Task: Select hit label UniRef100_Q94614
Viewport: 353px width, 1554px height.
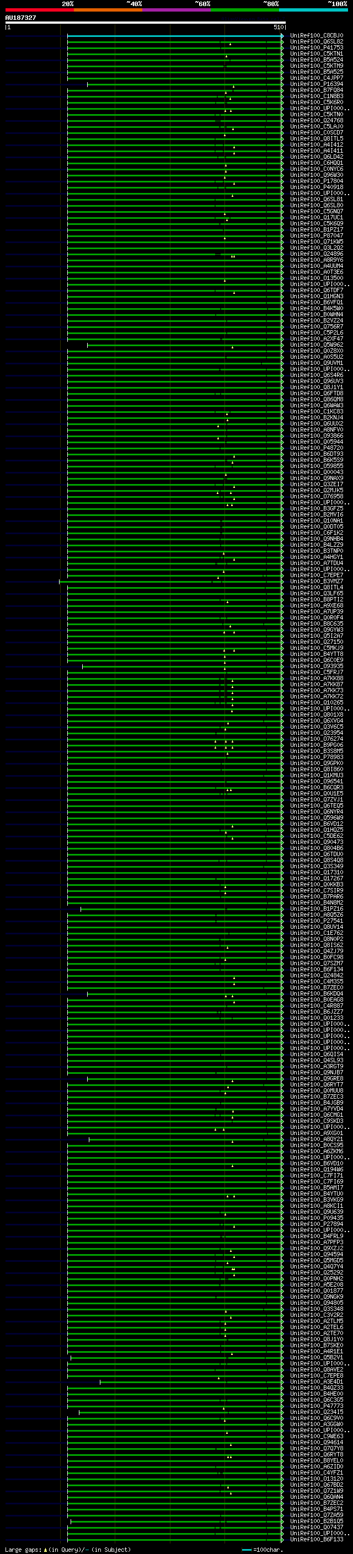Action: coord(317,1443)
